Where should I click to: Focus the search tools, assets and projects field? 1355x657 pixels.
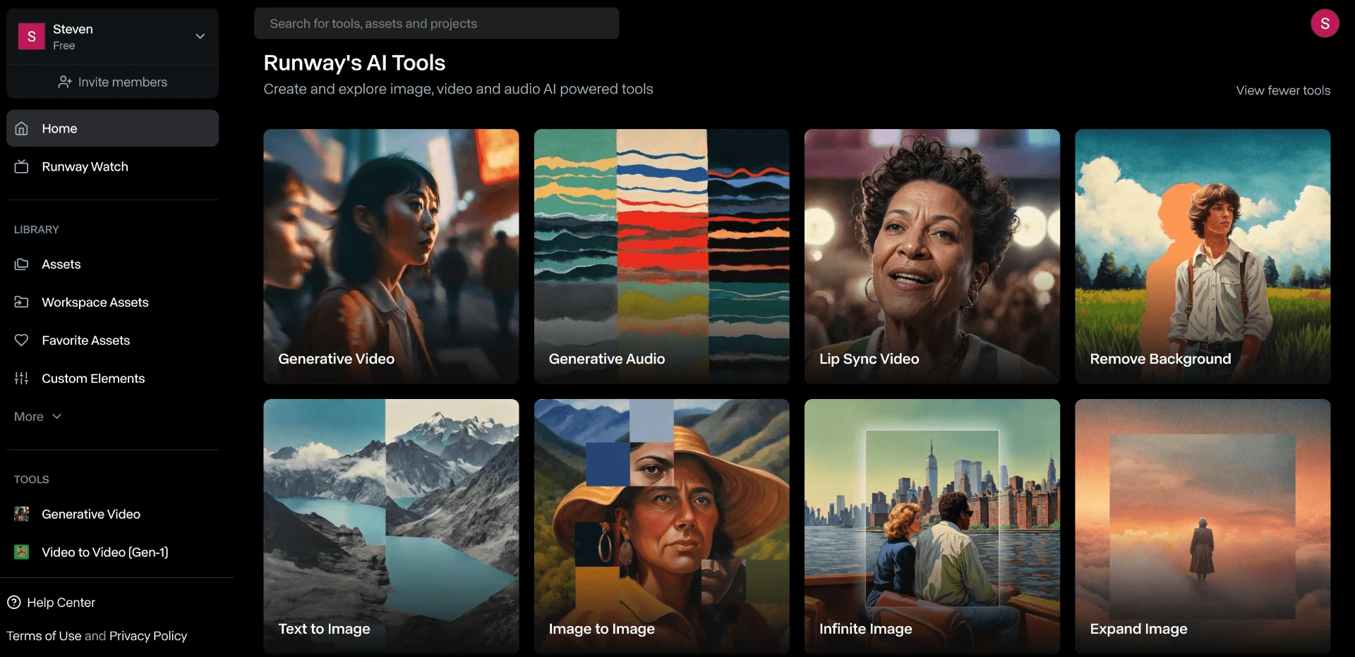tap(436, 23)
